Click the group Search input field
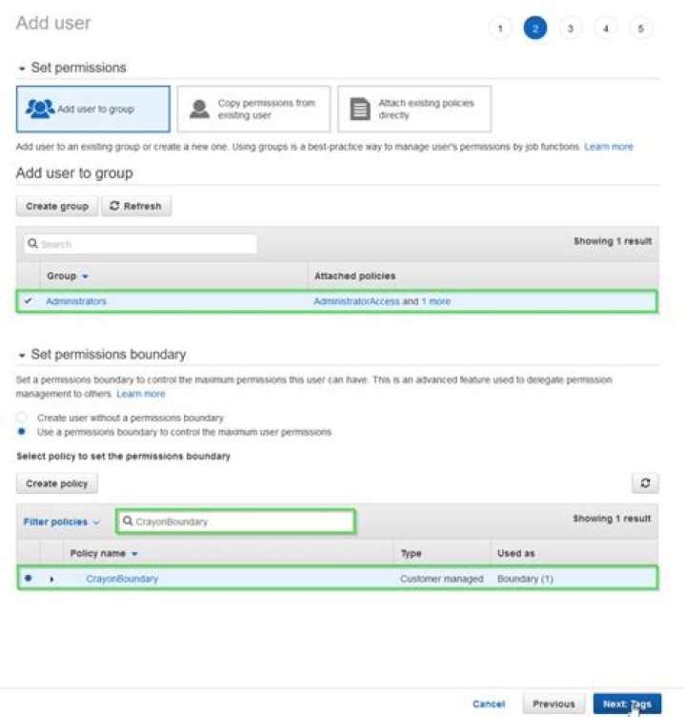The image size is (686, 717). click(x=143, y=244)
